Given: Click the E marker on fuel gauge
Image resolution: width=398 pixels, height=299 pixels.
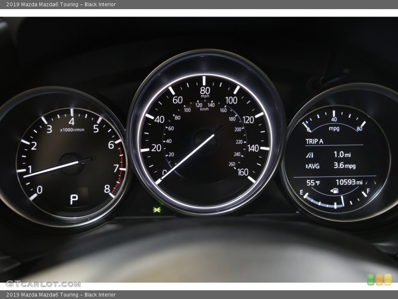Looking at the screenshot, I should [x=301, y=192].
